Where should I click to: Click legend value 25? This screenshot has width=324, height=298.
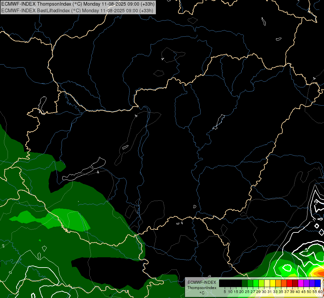click(247, 292)
